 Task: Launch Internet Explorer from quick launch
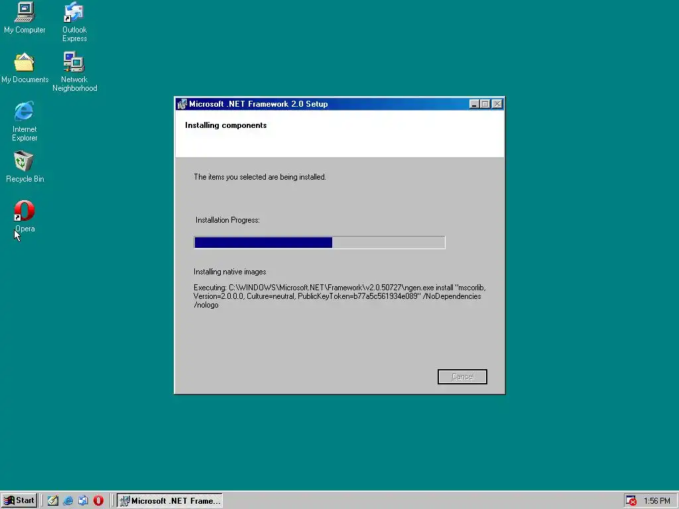[68, 501]
